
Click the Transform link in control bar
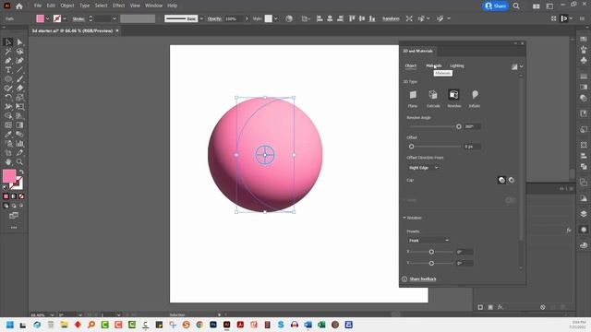click(x=391, y=18)
